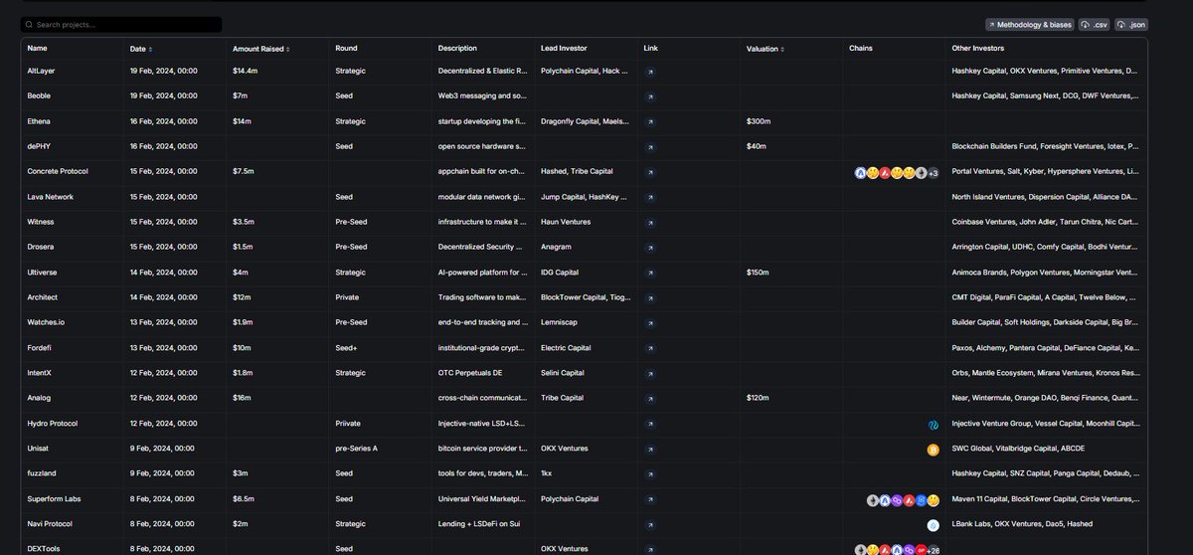Screen dimensions: 1193x555
Task: Click the Sui chain icon for Navi Protocol
Action: [x=934, y=525]
